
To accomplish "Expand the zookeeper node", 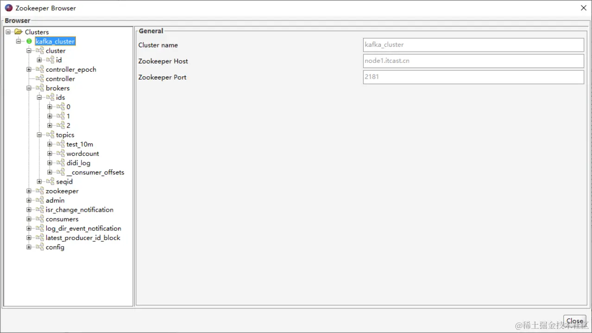I will pos(29,191).
